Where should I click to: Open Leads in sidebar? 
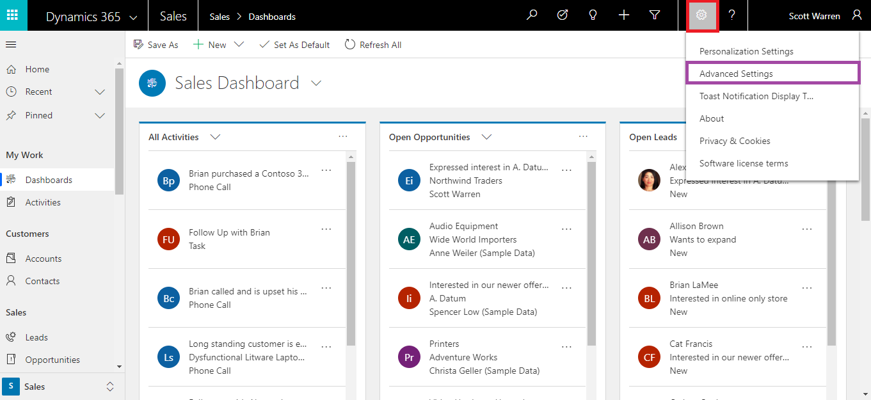point(58,337)
